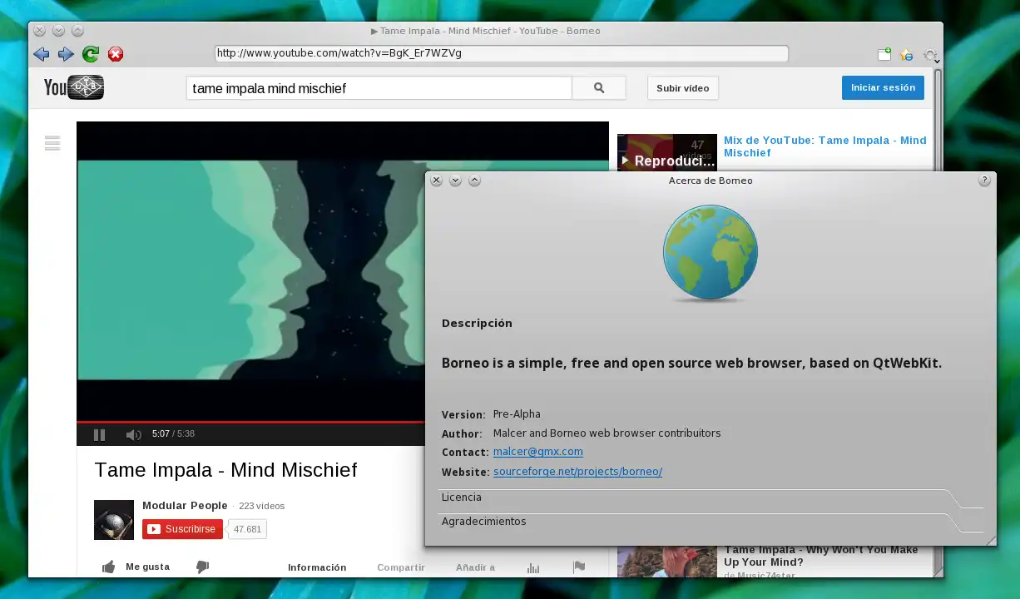The width and height of the screenshot is (1020, 599).
Task: Click the Subir vídeo button
Action: click(x=683, y=88)
